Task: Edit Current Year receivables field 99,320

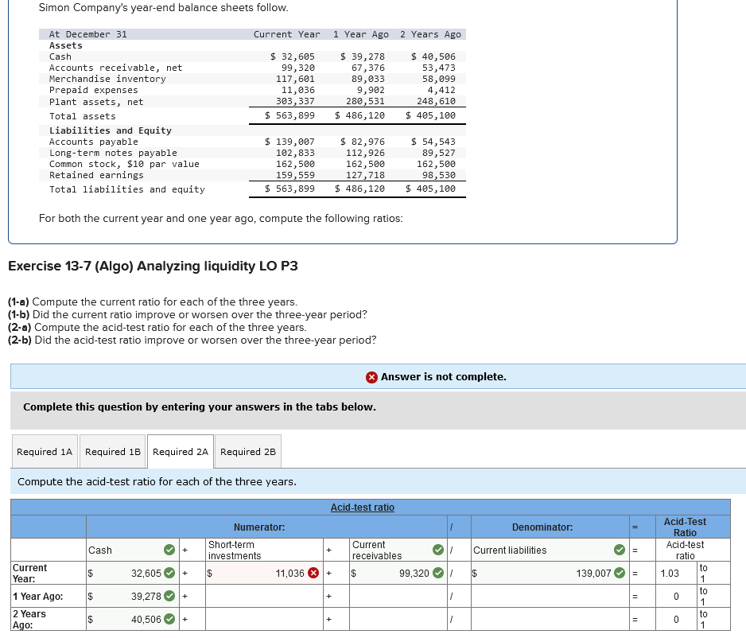Action: point(398,573)
